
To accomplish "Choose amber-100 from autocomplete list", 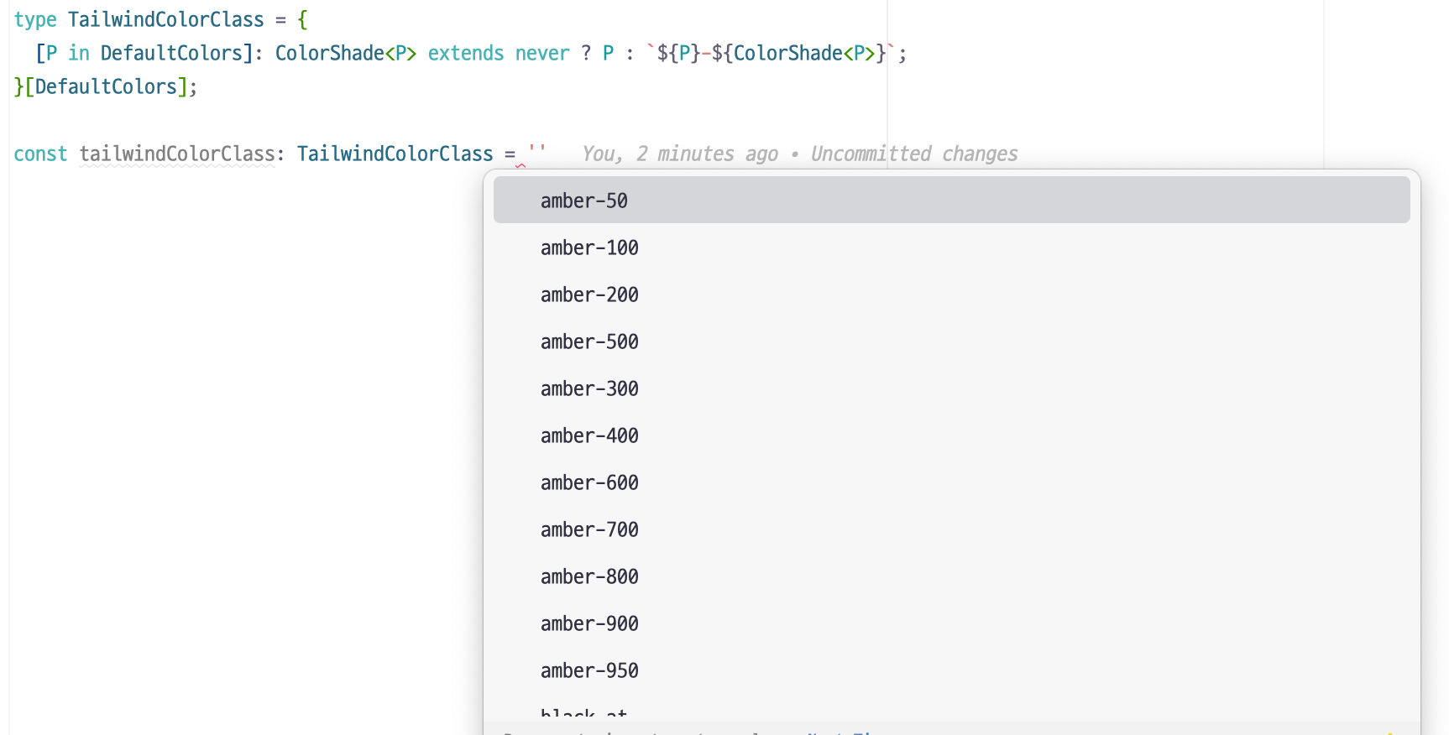I will click(x=589, y=248).
